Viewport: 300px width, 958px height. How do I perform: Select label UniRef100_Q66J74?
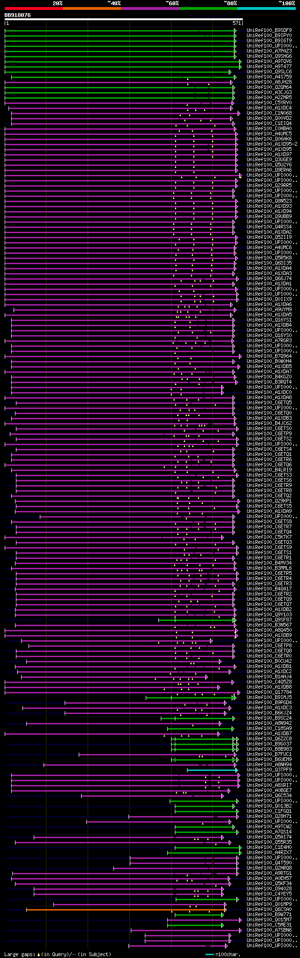point(269,278)
